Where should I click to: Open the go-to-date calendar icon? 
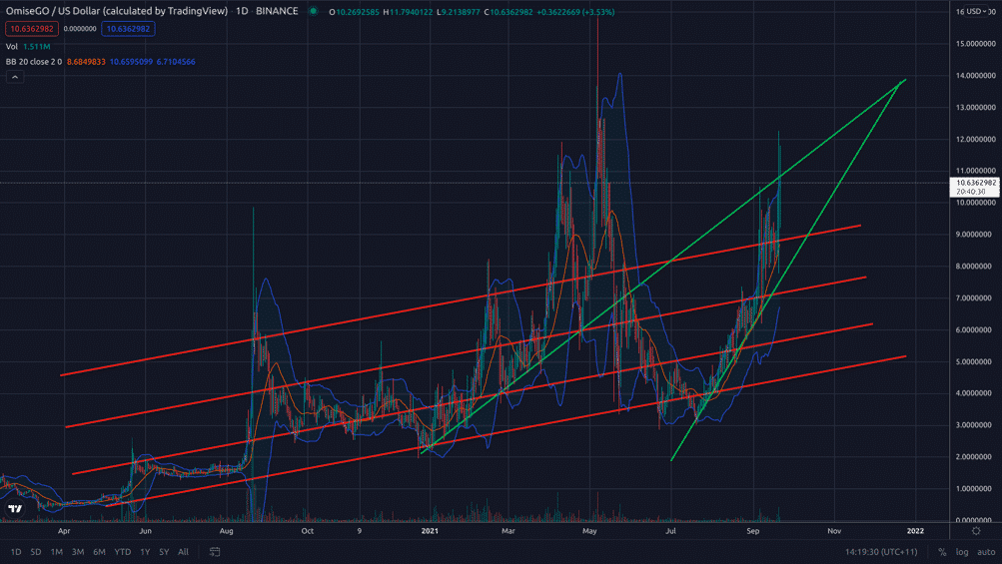215,552
